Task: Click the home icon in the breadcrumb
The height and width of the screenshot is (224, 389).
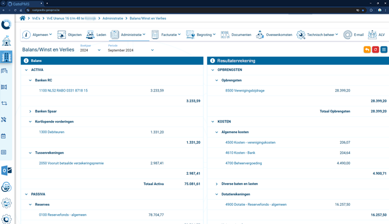Action: [x=23, y=18]
